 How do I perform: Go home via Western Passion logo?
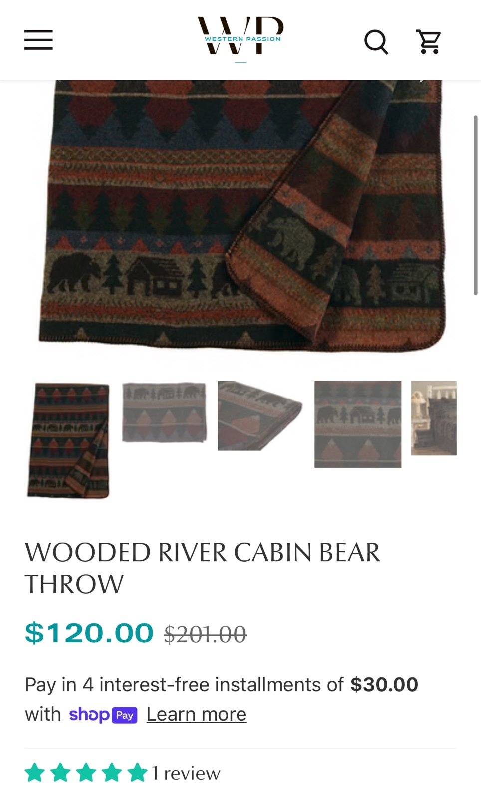tap(240, 36)
